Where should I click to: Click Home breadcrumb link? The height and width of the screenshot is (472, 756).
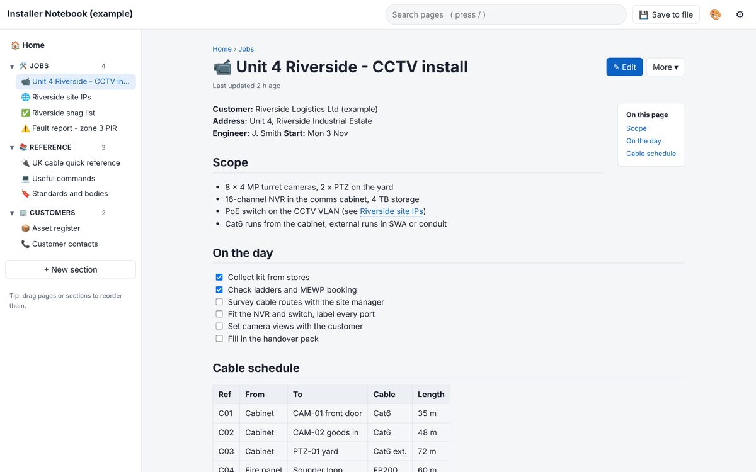click(x=222, y=49)
